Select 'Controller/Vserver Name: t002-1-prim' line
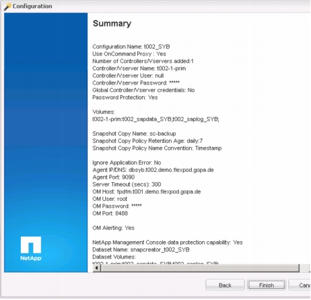Screen dimensions: 311x300 coord(139,69)
